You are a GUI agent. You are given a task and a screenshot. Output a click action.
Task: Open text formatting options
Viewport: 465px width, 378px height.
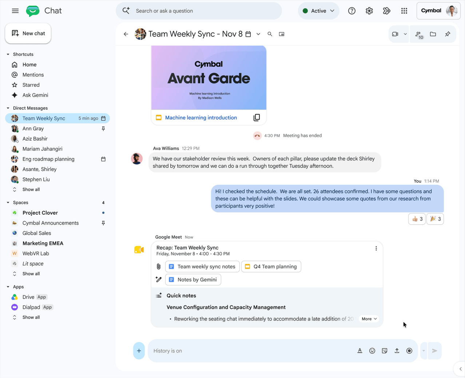[360, 351]
